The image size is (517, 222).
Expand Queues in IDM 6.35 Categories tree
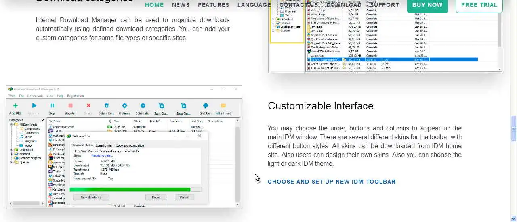11,162
